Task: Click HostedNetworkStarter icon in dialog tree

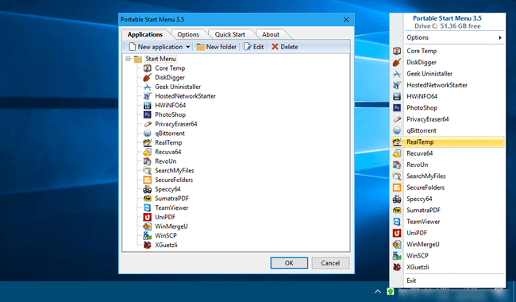Action: click(x=147, y=96)
